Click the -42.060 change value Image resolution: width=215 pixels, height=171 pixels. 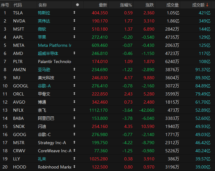point(147,110)
